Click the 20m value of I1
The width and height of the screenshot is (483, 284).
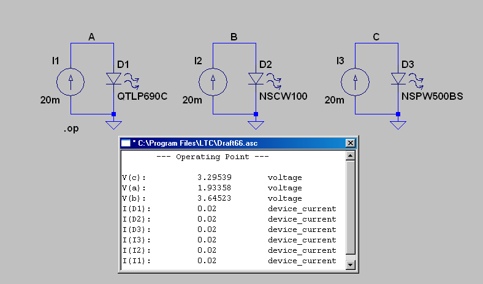tap(50, 100)
